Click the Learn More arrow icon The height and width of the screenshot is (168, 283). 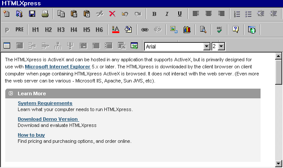pyautogui.click(x=11, y=93)
